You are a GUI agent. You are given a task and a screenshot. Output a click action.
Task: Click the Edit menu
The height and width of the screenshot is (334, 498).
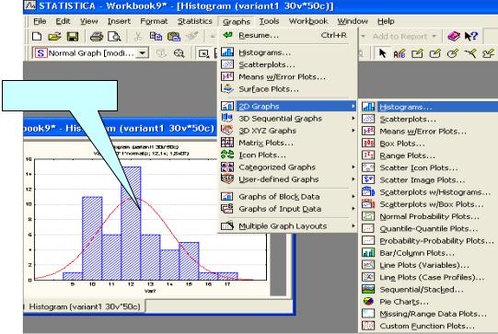(x=63, y=21)
